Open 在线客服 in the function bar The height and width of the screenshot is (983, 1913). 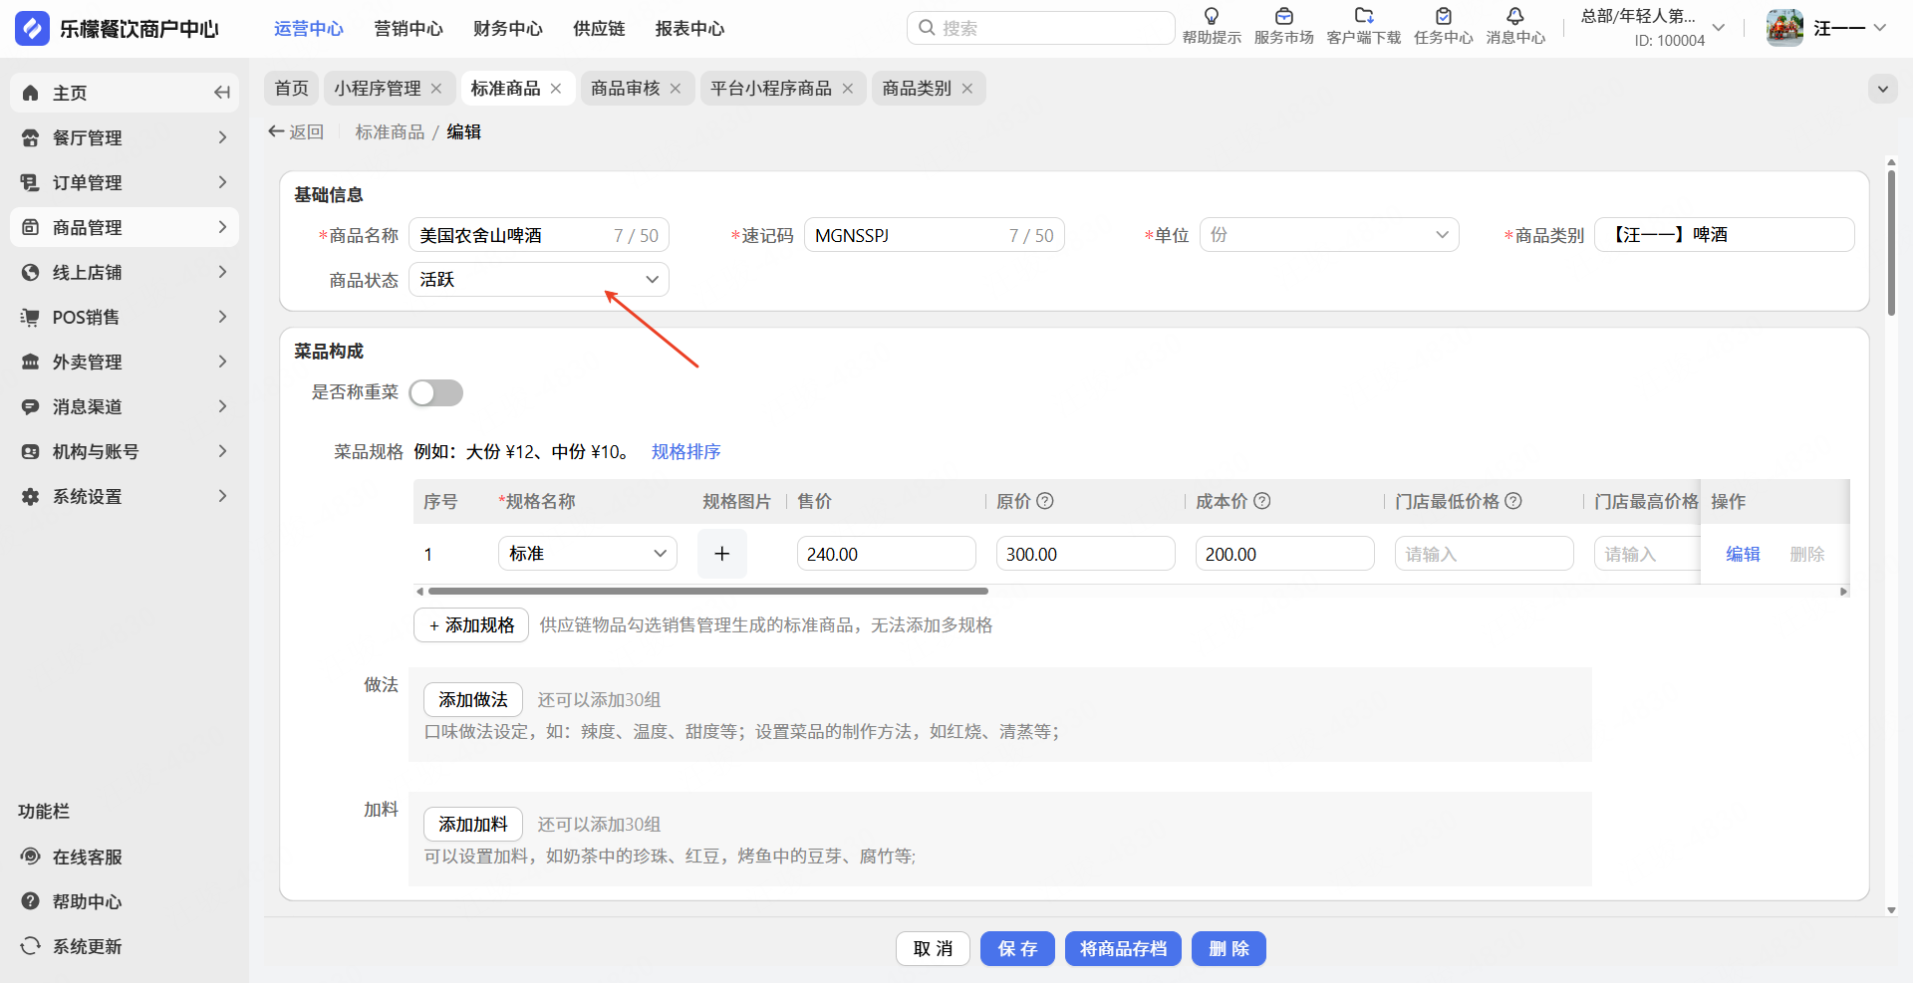(x=87, y=857)
